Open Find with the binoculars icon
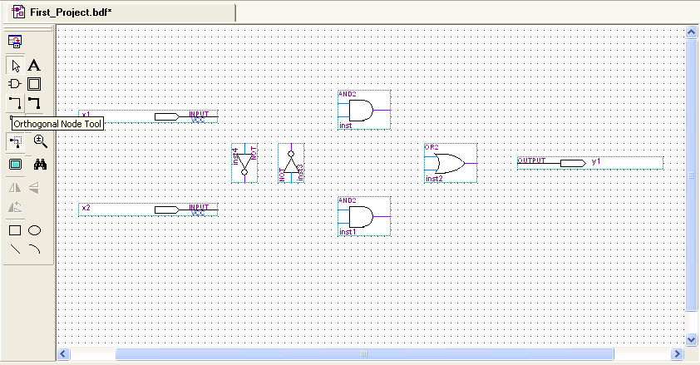Image resolution: width=700 pixels, height=365 pixels. 40,165
